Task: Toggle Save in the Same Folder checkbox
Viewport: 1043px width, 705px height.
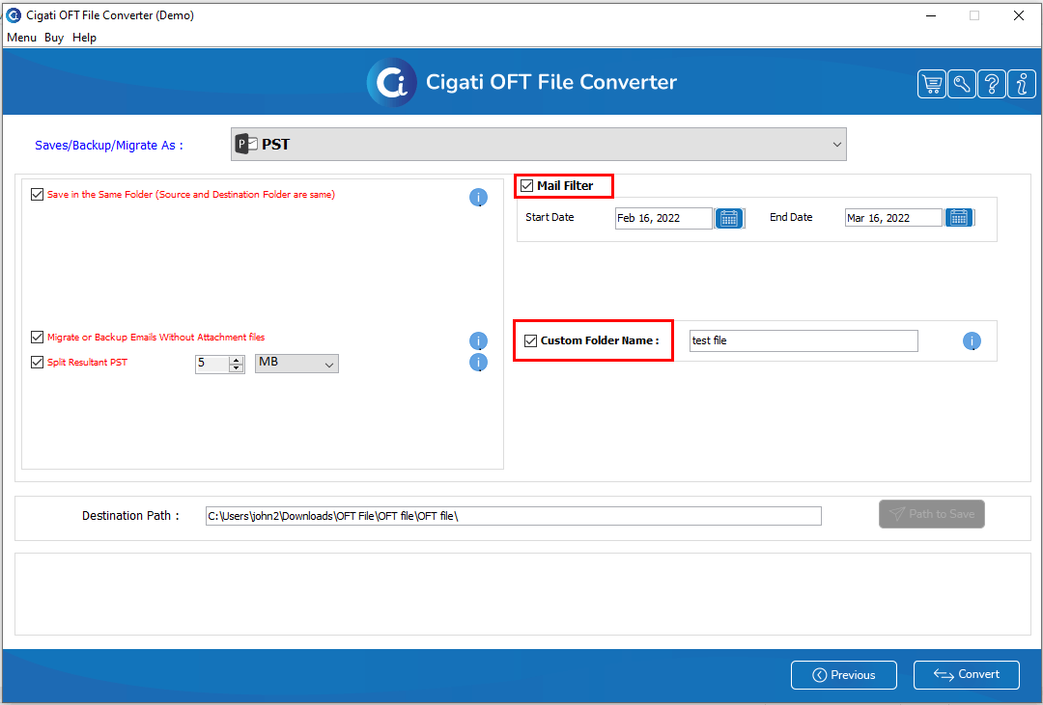Action: pyautogui.click(x=38, y=195)
